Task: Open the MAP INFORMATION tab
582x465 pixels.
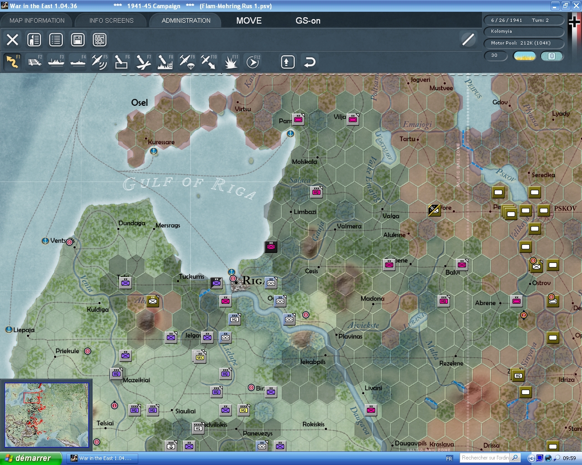Action: (37, 20)
